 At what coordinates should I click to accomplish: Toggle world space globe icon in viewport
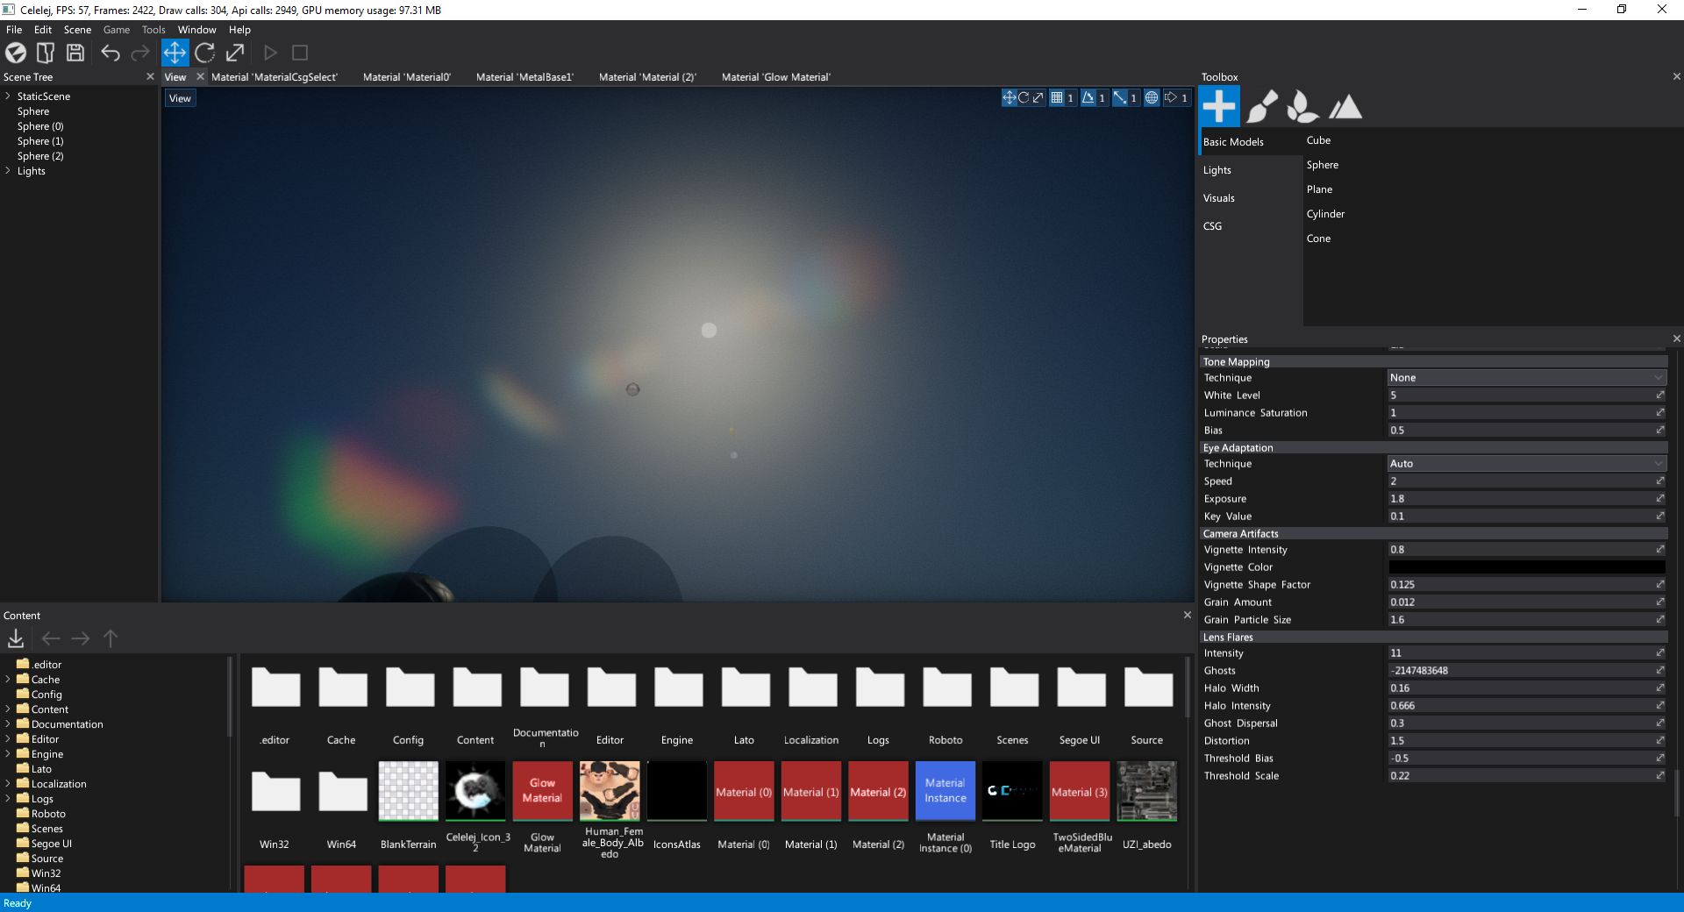(1152, 98)
